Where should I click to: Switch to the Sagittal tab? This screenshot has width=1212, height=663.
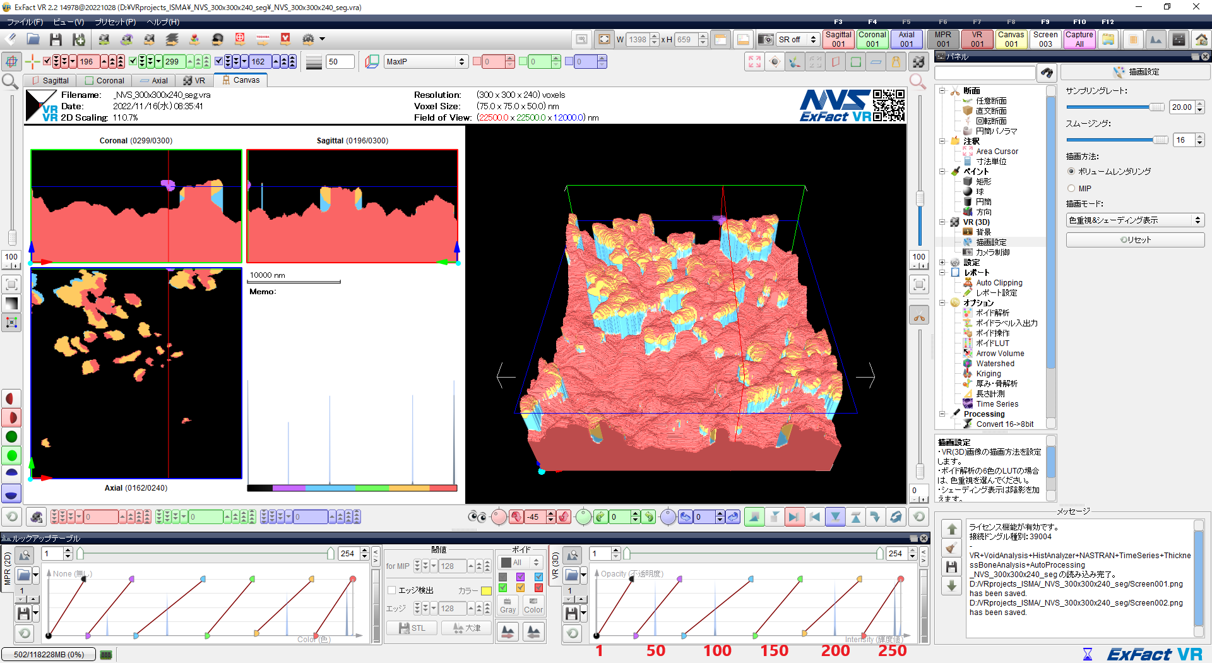point(50,81)
